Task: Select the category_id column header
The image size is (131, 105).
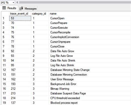Action: 40,14
